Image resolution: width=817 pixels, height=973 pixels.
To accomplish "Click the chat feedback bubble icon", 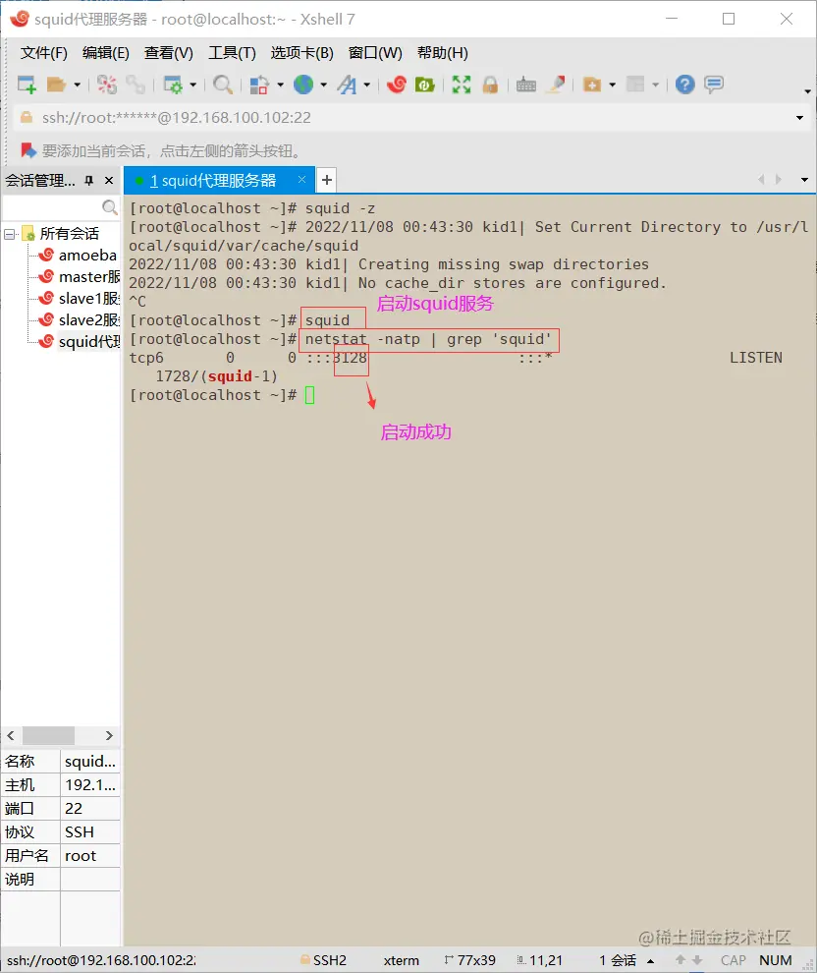I will tap(714, 85).
